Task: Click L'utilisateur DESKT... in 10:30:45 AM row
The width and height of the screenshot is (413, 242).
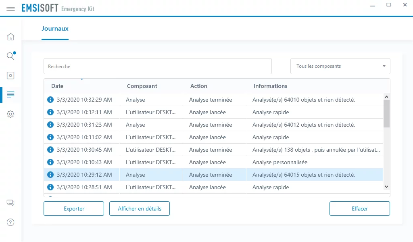Action: 151,150
